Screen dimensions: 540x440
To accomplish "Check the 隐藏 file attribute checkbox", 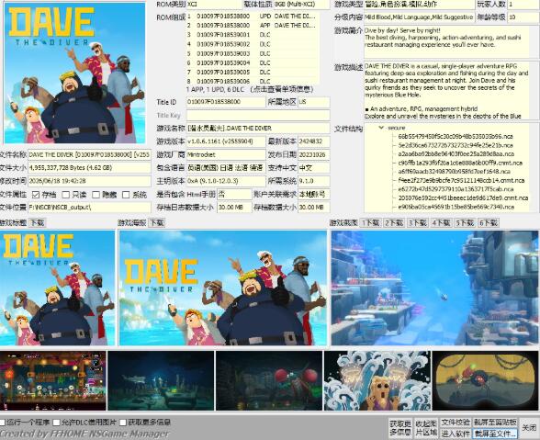I will [96, 195].
